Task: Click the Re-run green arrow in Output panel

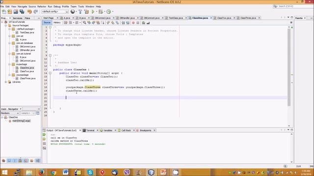Action: pos(44,134)
